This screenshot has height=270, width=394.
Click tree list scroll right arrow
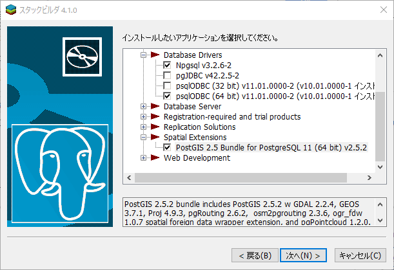pyautogui.click(x=369, y=178)
